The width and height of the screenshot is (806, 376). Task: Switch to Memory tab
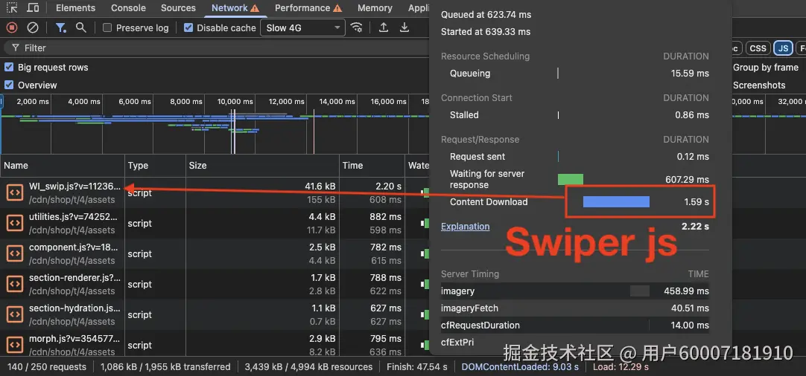coord(375,8)
